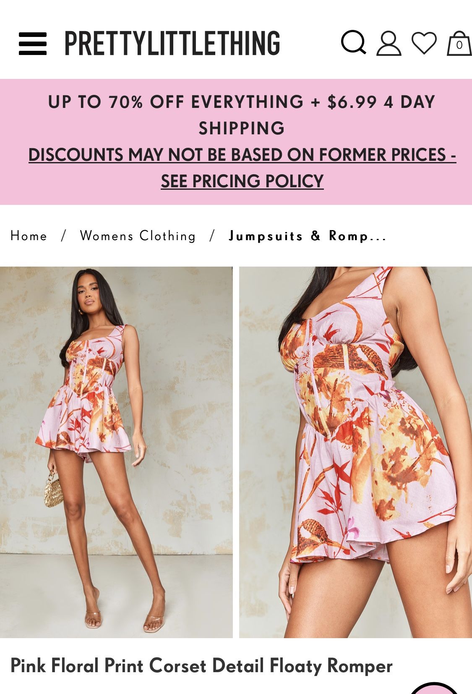Click the 'Discounts may not be based on former prices' link
Screen dimensions: 472x694
(x=242, y=155)
